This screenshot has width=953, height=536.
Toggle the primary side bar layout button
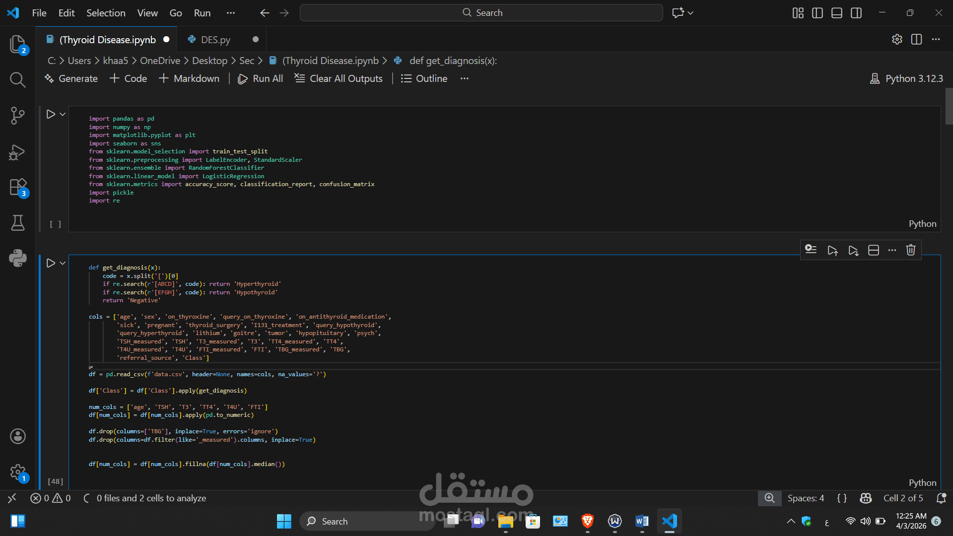817,13
